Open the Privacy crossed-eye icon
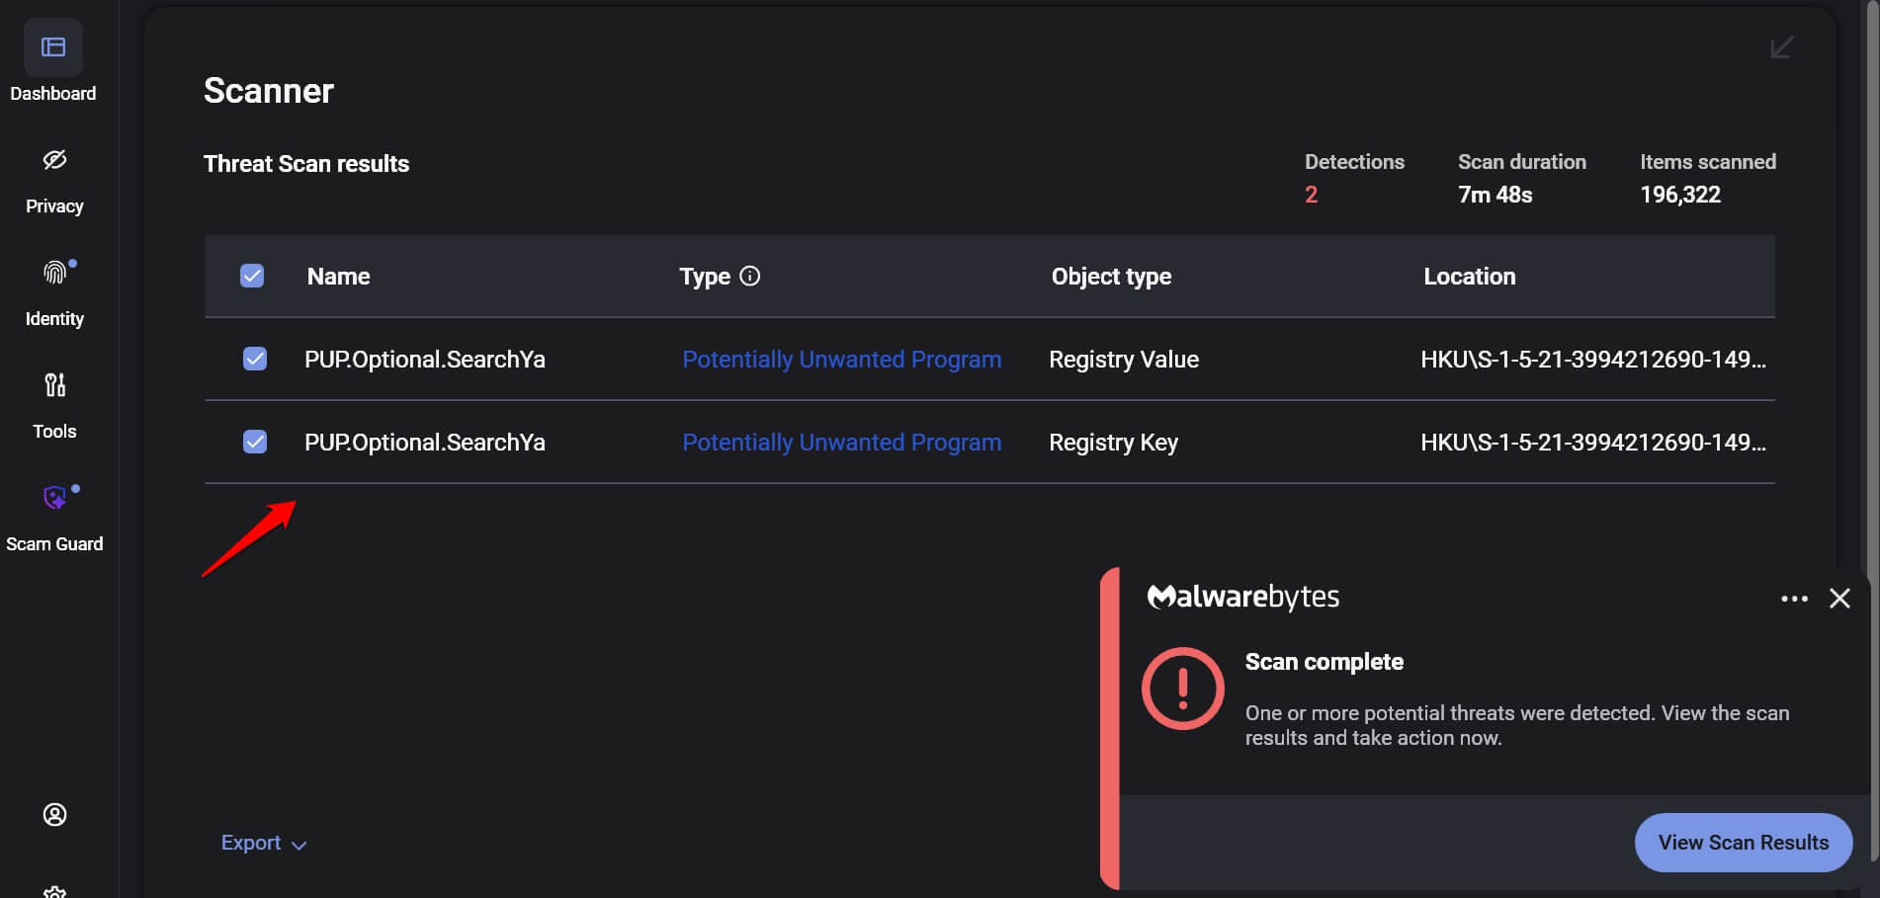The height and width of the screenshot is (898, 1880). [54, 160]
